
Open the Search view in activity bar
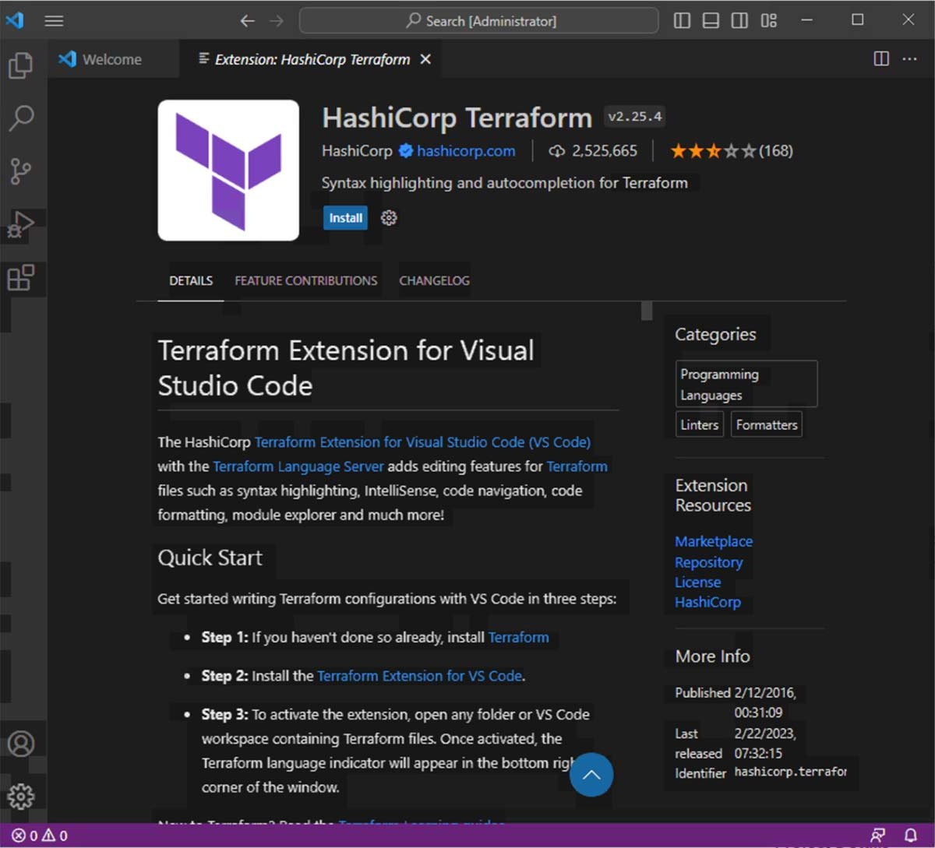[x=21, y=118]
